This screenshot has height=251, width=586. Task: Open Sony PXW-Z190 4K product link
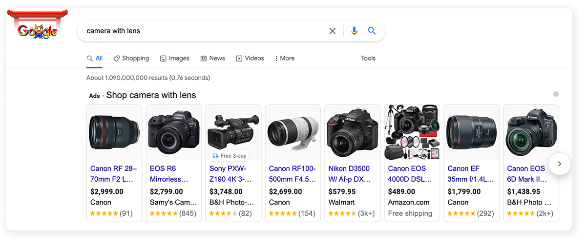pyautogui.click(x=231, y=174)
